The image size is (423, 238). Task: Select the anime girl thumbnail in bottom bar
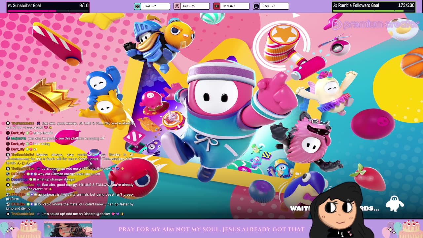coord(68,229)
